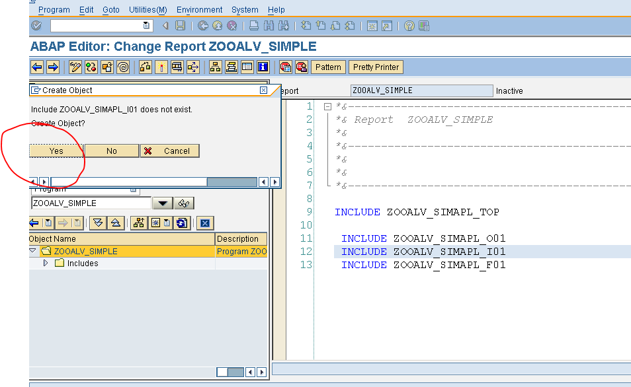Viewport: 631px width, 387px height.
Task: Click the Description column header
Action: 241,238
